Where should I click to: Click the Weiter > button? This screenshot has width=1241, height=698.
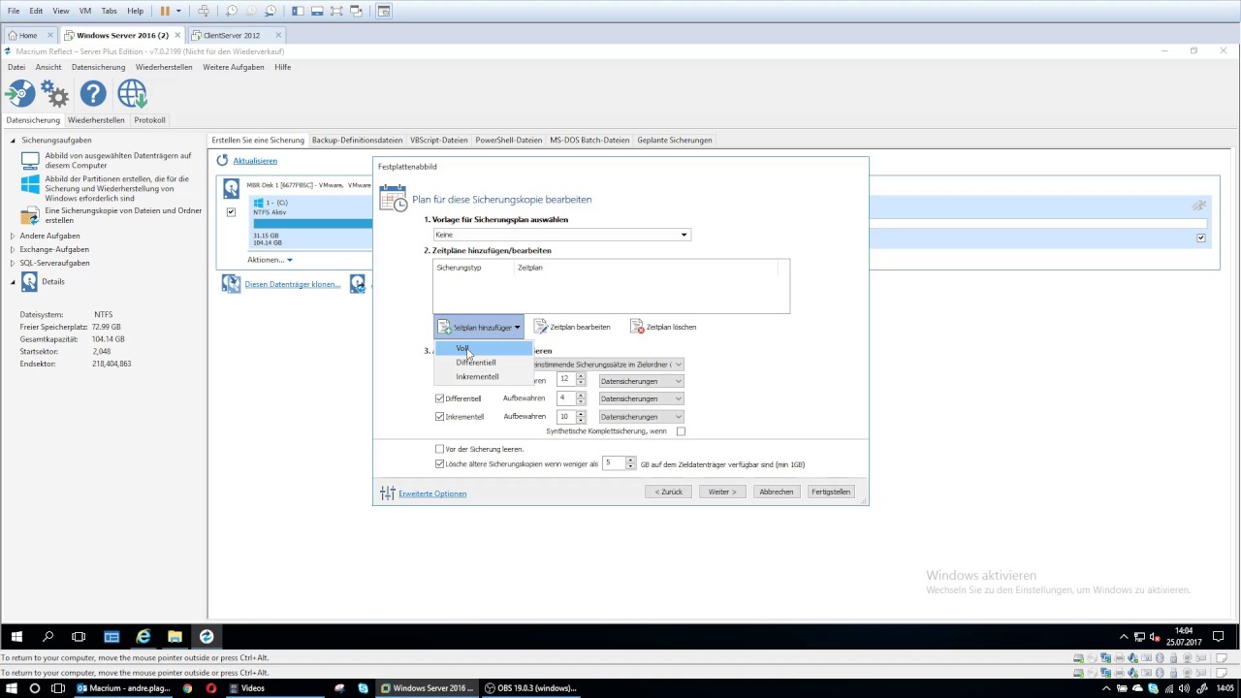click(x=722, y=492)
